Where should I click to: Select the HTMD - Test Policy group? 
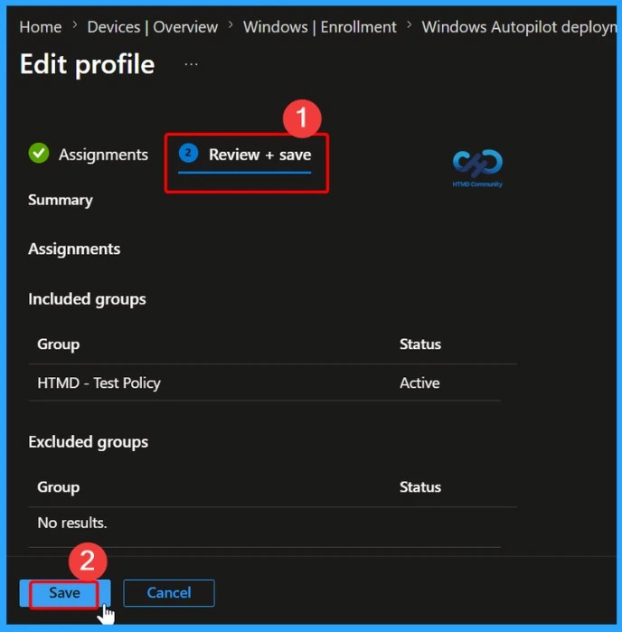99,383
